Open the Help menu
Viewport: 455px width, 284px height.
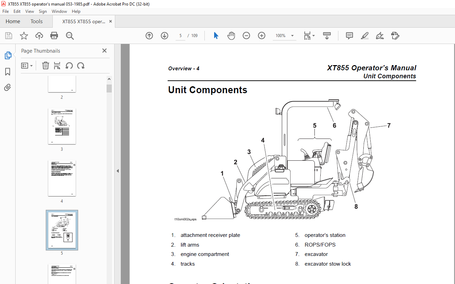point(76,11)
